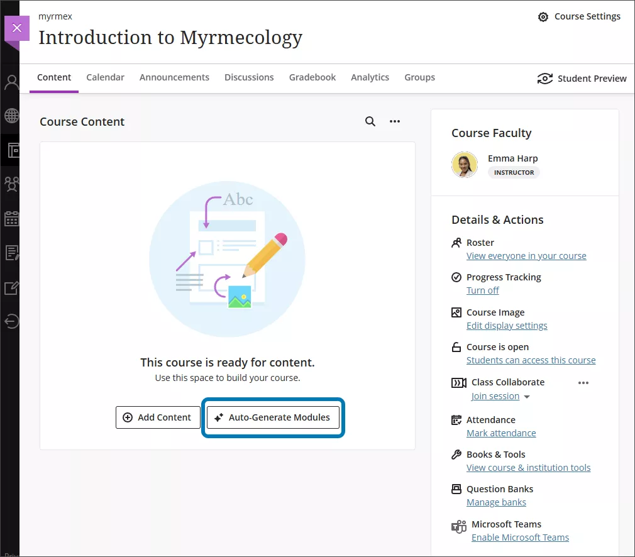Open the Calendar icon in the sidebar

[x=10, y=218]
